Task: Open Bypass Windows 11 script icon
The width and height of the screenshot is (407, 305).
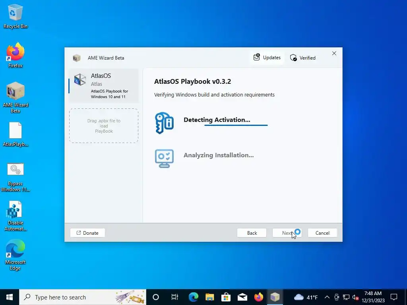Action: pos(16,177)
